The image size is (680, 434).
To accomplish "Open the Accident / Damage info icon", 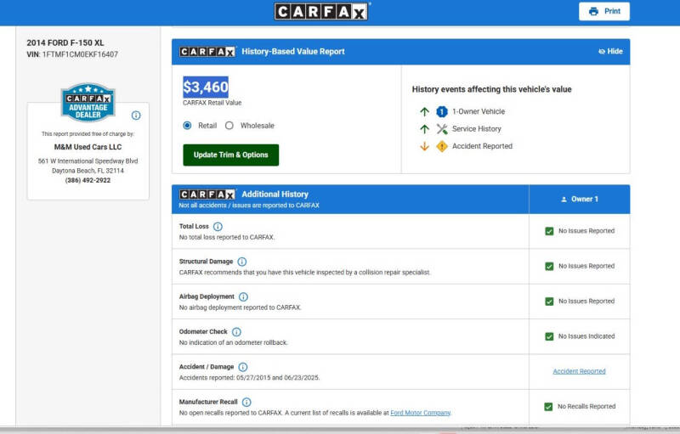I will pyautogui.click(x=243, y=367).
